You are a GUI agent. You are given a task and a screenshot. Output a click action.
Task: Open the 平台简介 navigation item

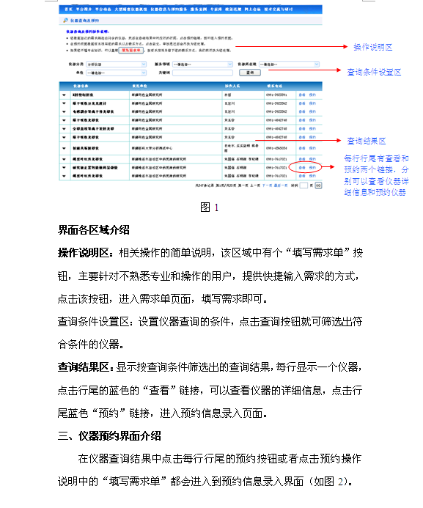click(84, 10)
